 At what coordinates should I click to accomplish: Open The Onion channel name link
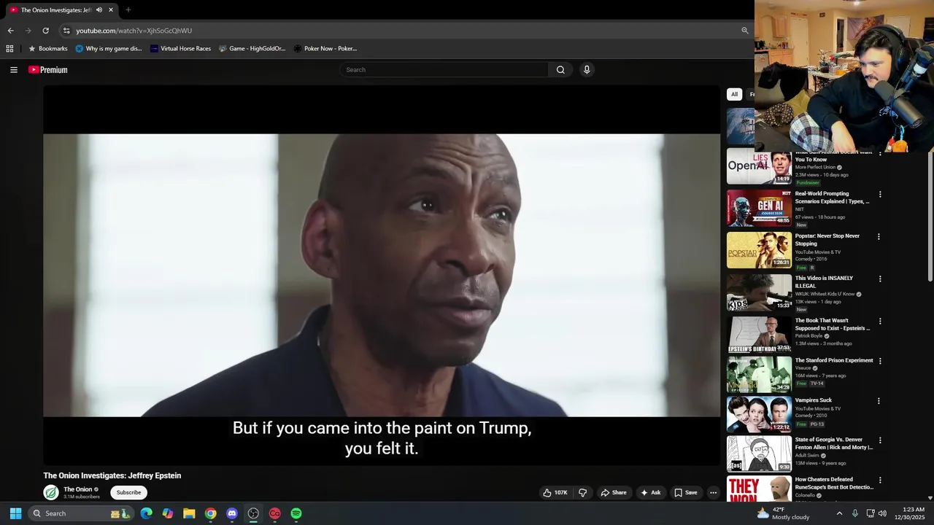78,489
